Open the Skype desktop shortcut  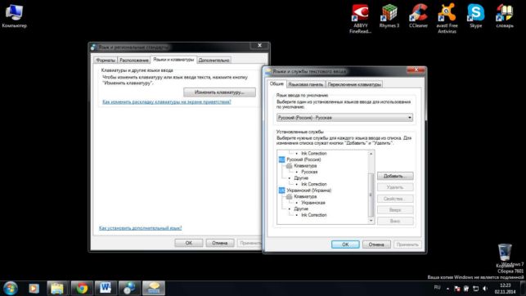475,16
